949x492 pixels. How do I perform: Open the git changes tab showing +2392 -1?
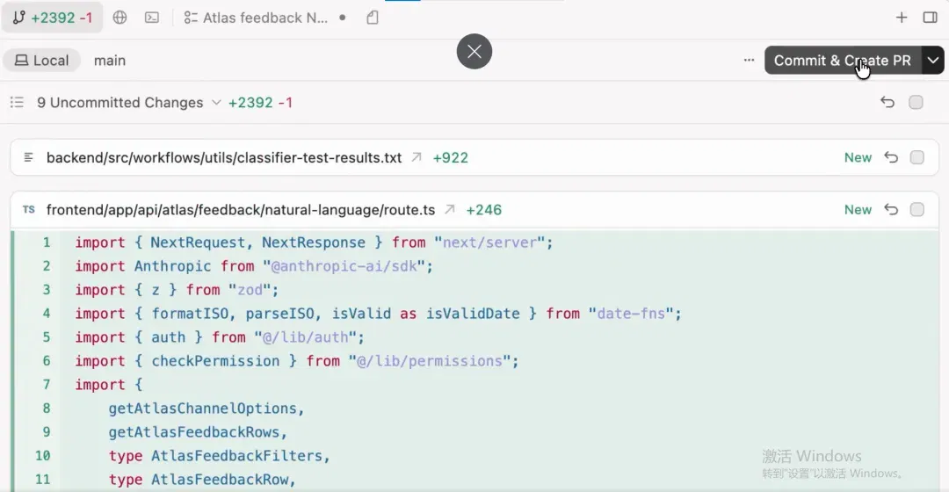[52, 18]
